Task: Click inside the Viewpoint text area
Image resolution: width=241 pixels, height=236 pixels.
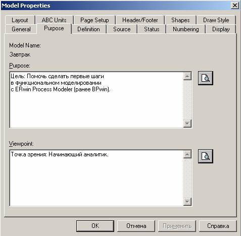Action: pos(97,178)
